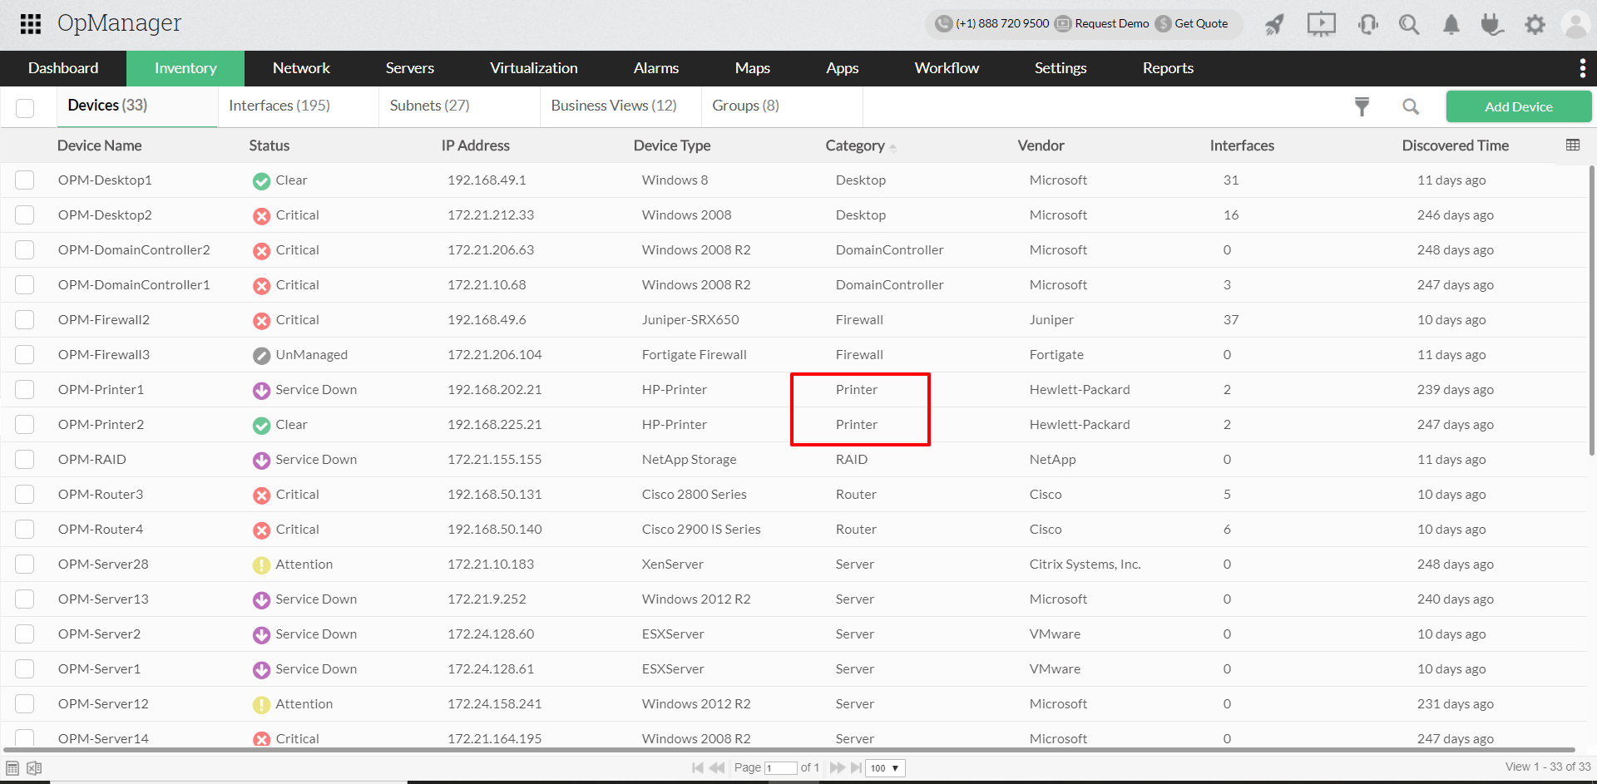
Task: Select the OPM-Desktop1 row checkbox
Action: (x=25, y=180)
